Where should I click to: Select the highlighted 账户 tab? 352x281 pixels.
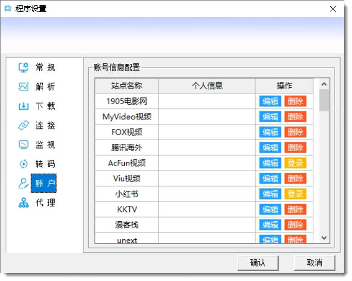tap(44, 183)
